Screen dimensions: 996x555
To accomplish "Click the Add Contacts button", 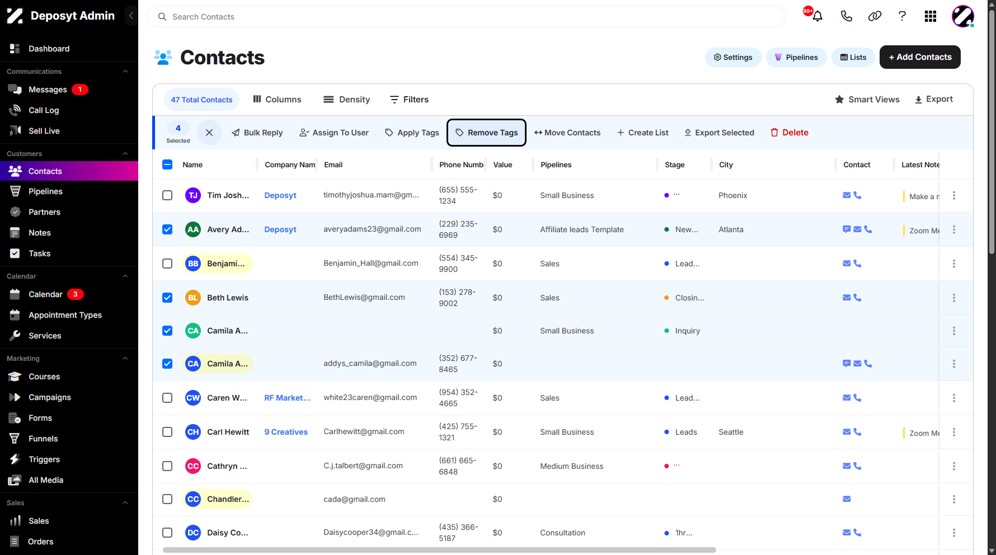I will pyautogui.click(x=920, y=57).
